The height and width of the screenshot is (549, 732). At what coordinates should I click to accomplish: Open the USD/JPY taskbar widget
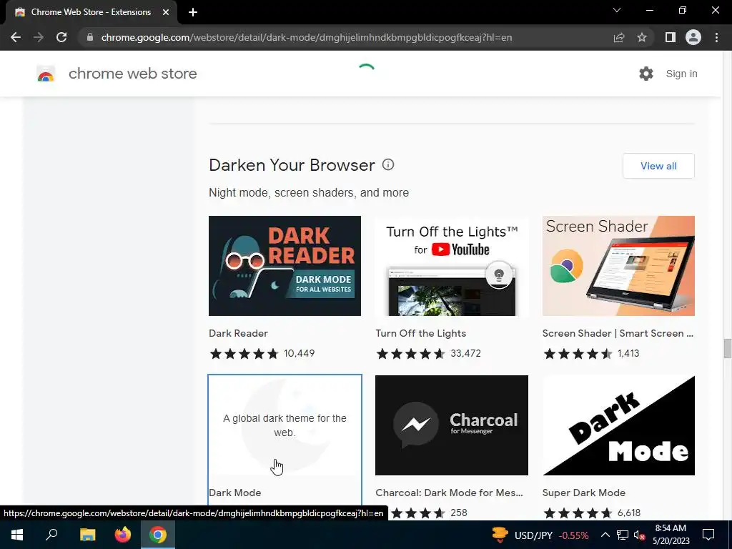point(540,535)
